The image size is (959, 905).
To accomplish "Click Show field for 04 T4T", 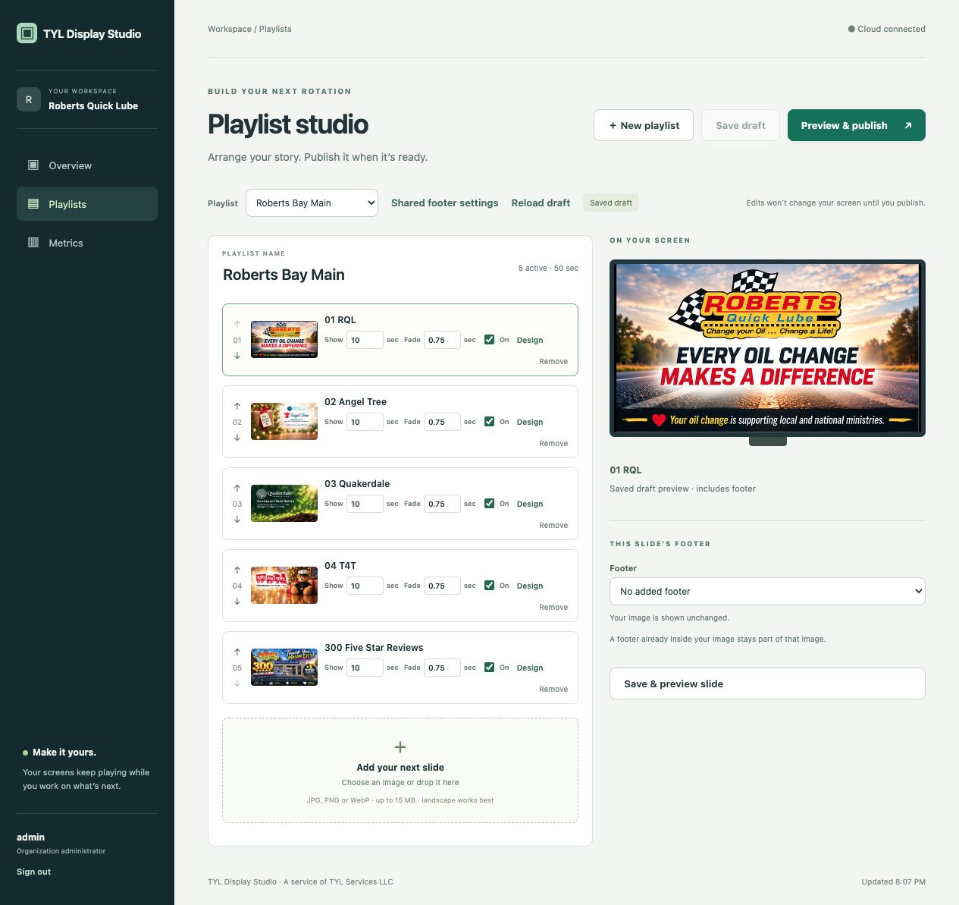I will (x=365, y=586).
